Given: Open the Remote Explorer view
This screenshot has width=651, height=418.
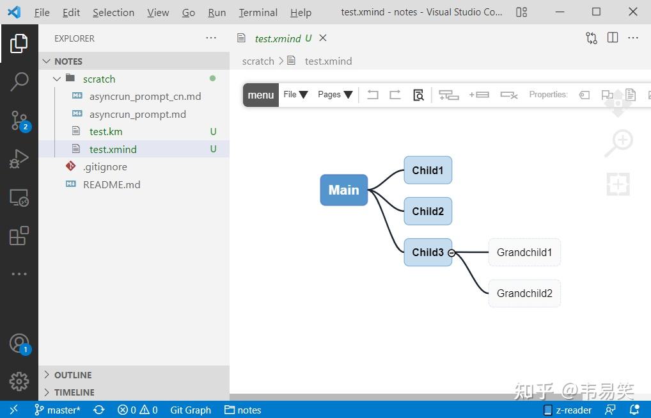Looking at the screenshot, I should click(x=19, y=198).
